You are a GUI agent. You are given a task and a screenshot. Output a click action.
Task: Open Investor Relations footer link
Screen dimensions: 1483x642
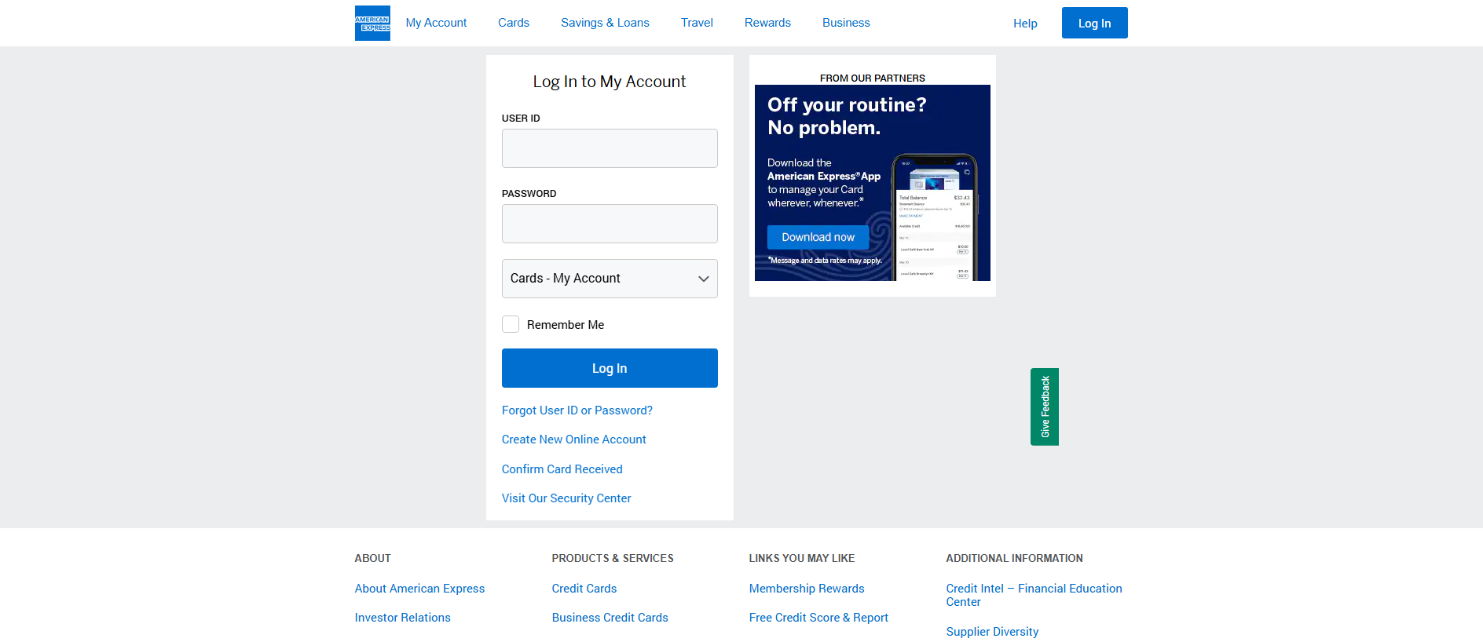coord(403,618)
